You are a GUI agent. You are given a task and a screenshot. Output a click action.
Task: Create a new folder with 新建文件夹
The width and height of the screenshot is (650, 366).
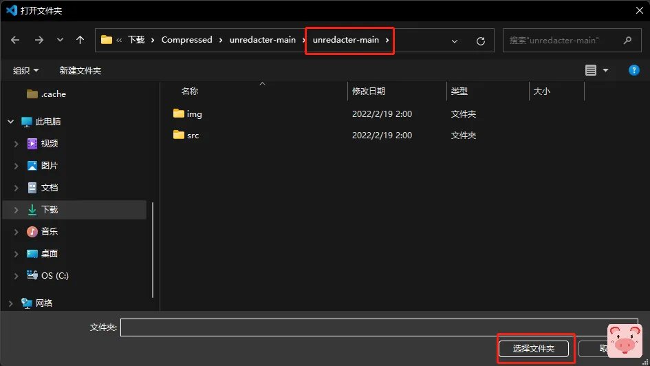[80, 70]
